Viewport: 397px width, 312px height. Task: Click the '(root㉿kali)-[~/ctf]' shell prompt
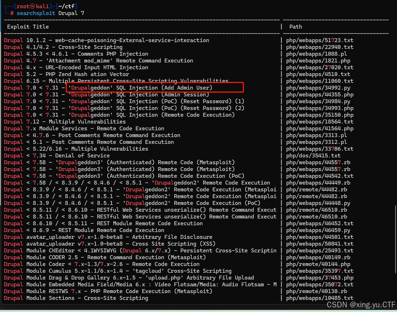click(x=46, y=6)
